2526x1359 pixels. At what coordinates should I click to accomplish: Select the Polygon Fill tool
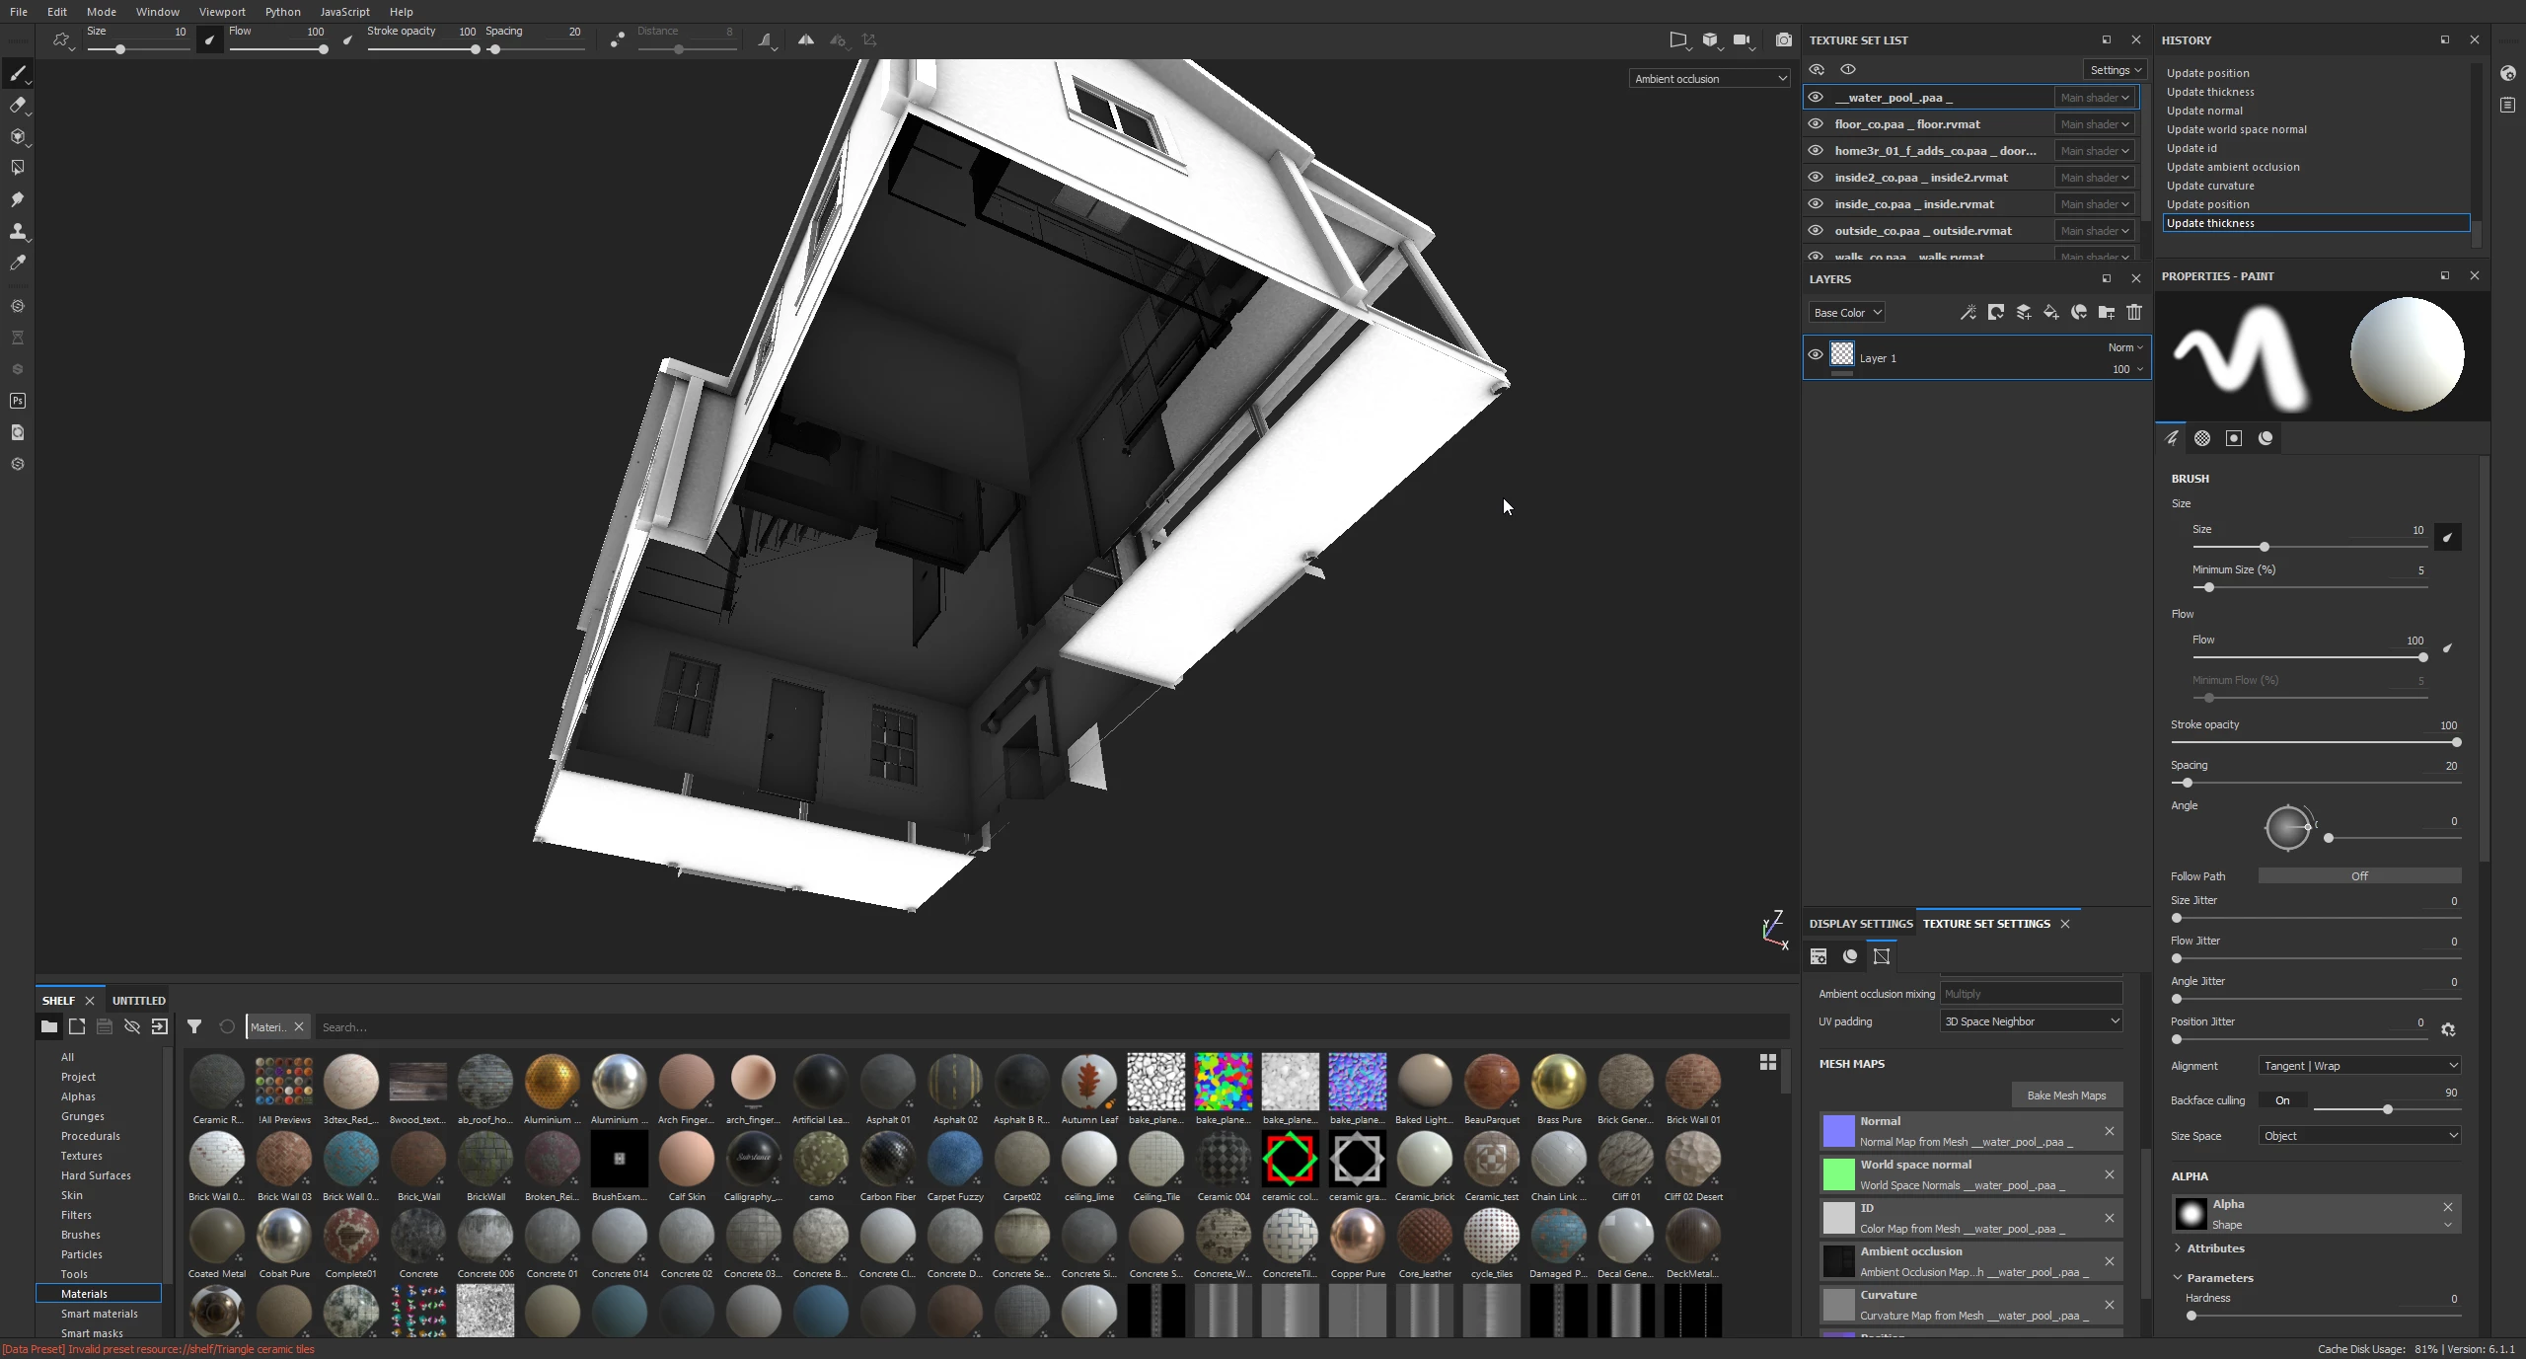17,168
